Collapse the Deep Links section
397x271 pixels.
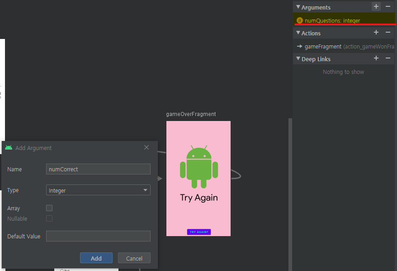[298, 58]
